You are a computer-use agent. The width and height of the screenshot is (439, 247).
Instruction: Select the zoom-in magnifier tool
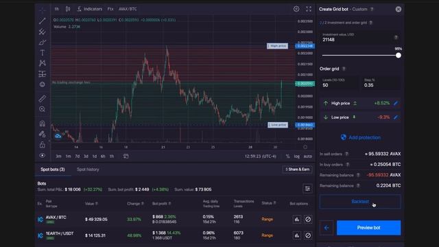pyautogui.click(x=43, y=109)
